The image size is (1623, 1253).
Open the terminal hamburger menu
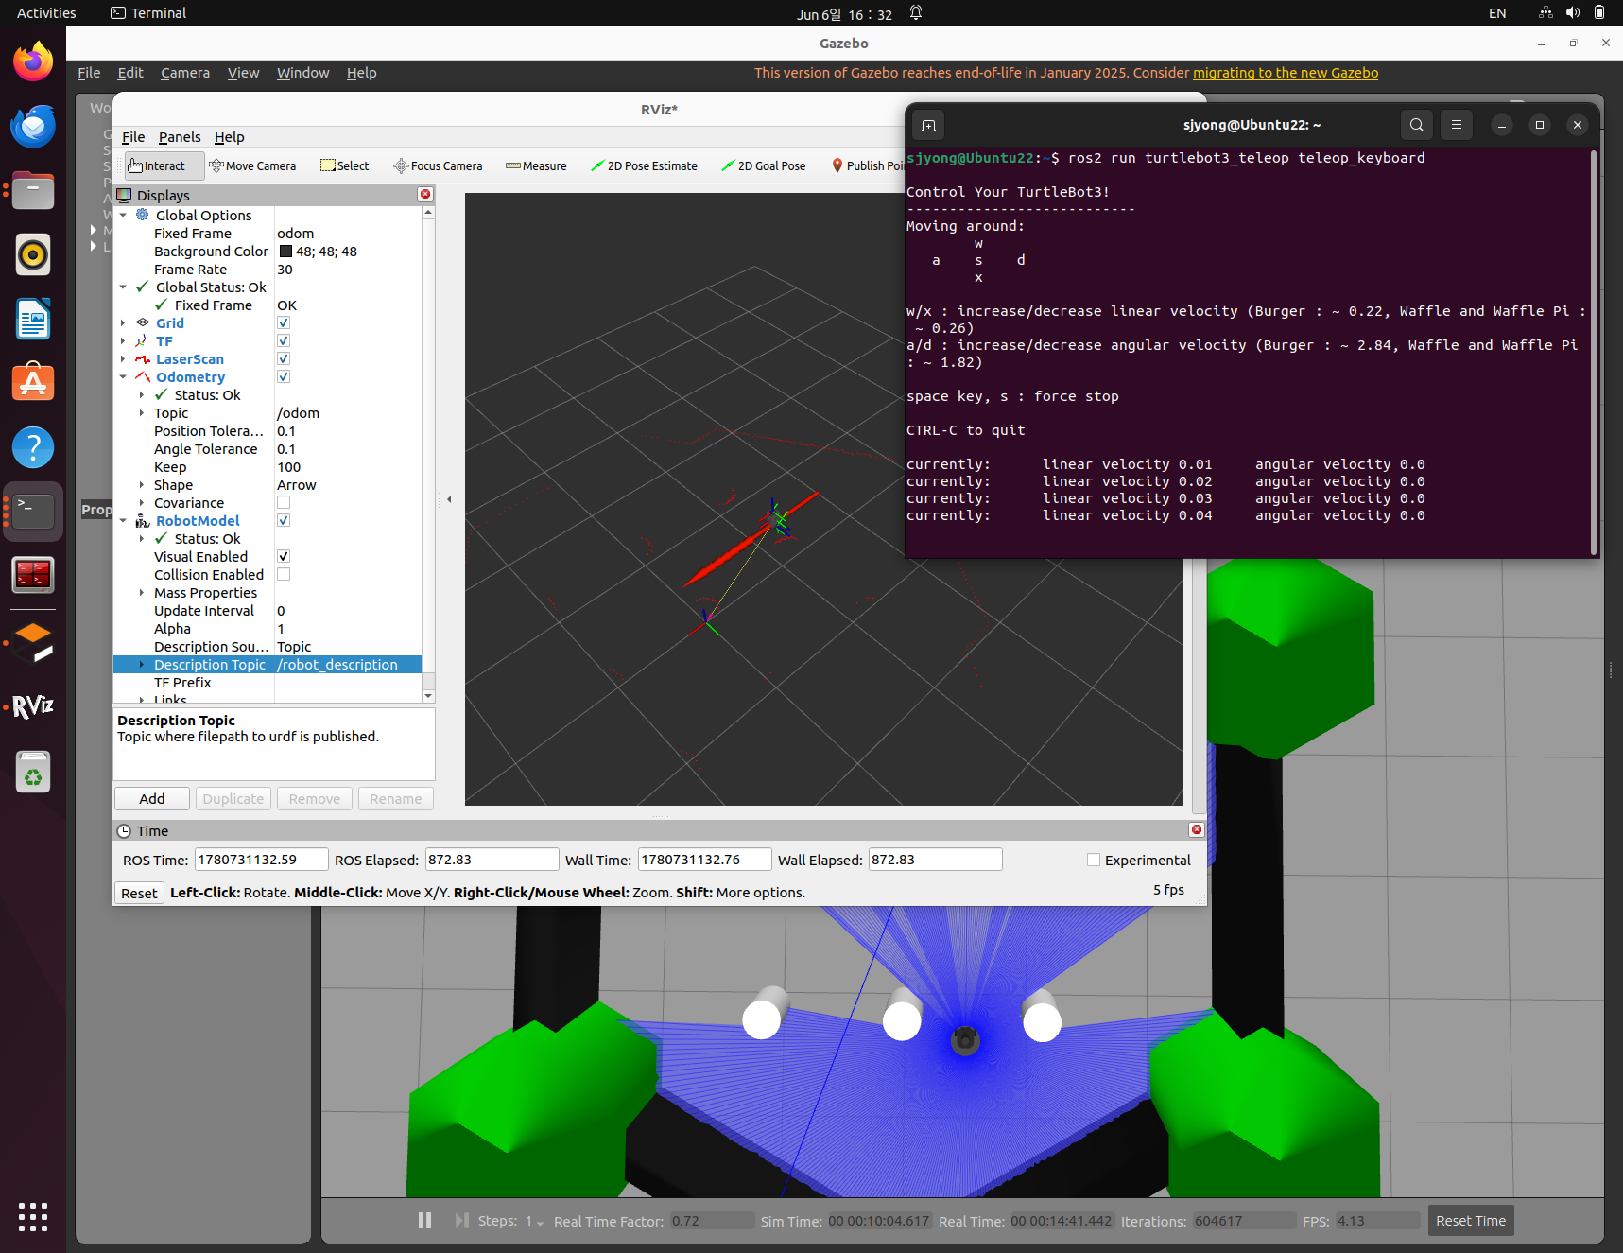[1457, 125]
